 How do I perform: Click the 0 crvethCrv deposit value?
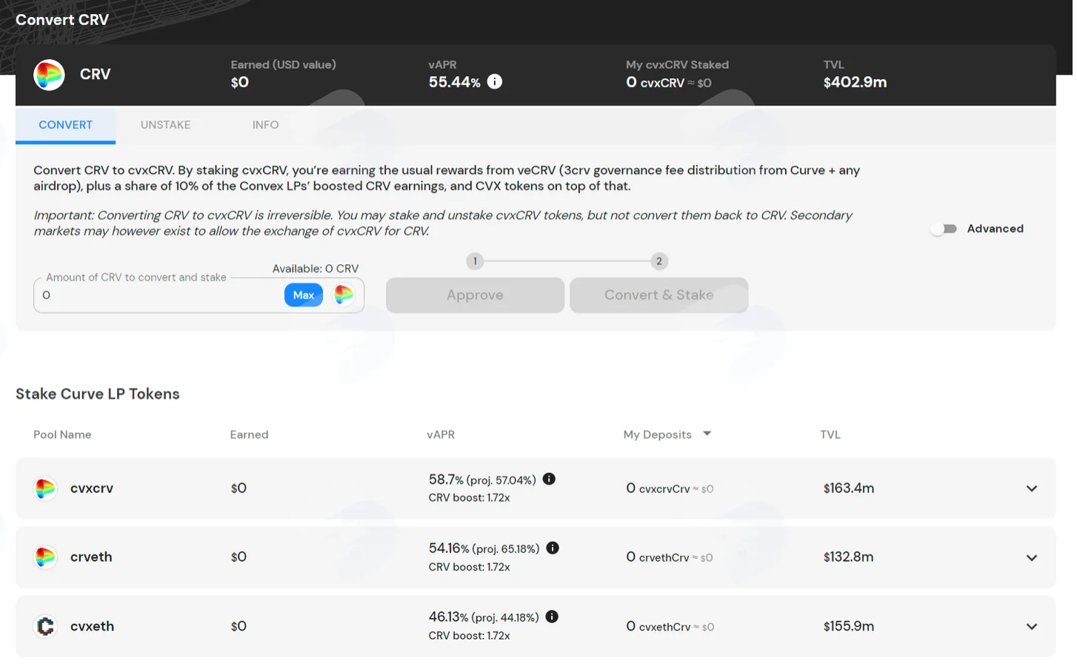pyautogui.click(x=670, y=557)
